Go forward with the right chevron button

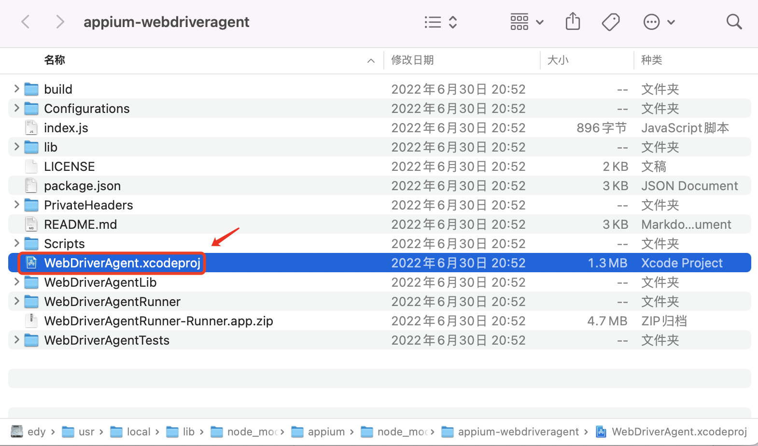(60, 22)
